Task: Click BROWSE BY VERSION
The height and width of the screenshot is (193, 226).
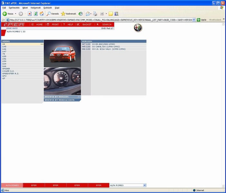Action: 62,97
